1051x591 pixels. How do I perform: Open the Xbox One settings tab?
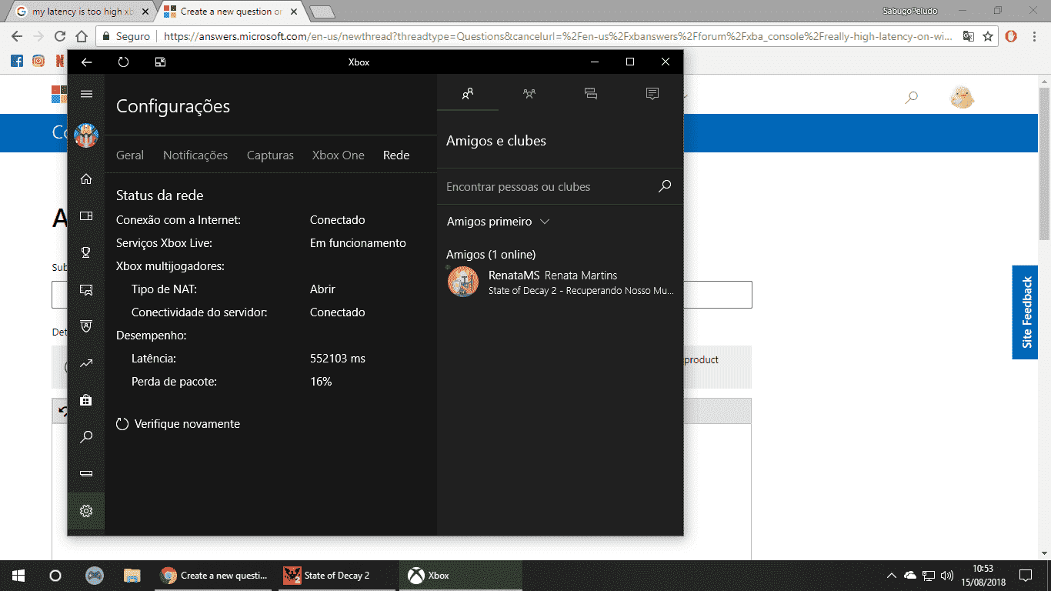(339, 155)
